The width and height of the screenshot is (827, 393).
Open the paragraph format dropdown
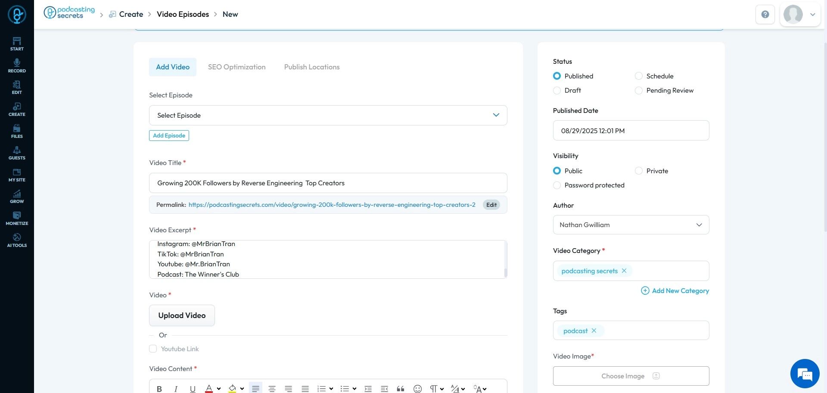tap(437, 389)
